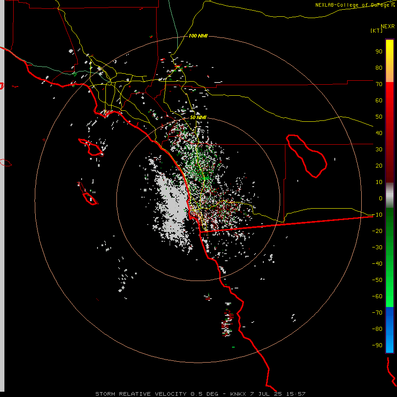Select the positive 10 knot scale label
This screenshot has width=397, height=397.
(x=379, y=182)
